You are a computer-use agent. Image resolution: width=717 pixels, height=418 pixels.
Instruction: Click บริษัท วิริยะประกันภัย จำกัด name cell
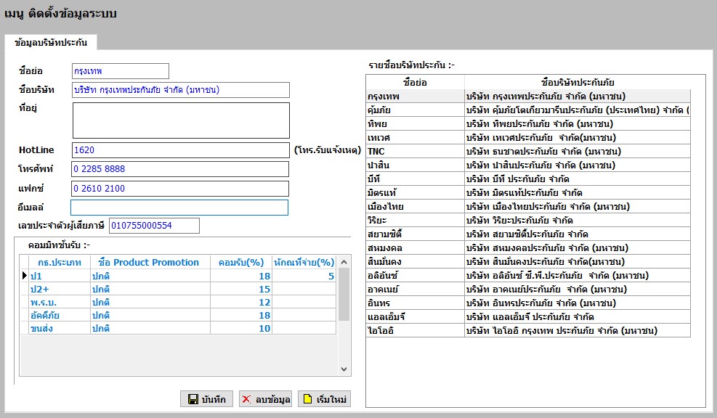578,220
